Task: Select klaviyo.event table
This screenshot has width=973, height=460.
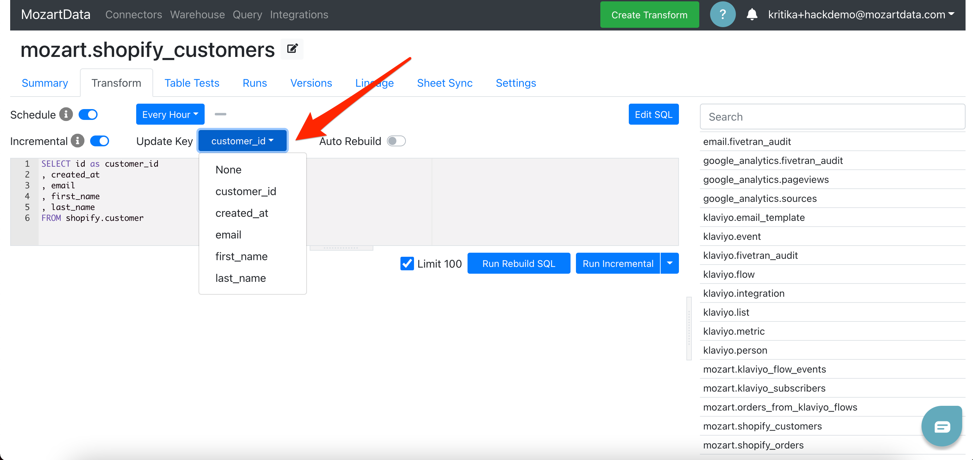Action: coord(832,236)
